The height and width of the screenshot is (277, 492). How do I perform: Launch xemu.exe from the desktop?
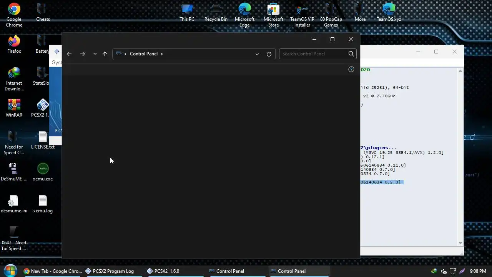click(x=43, y=172)
